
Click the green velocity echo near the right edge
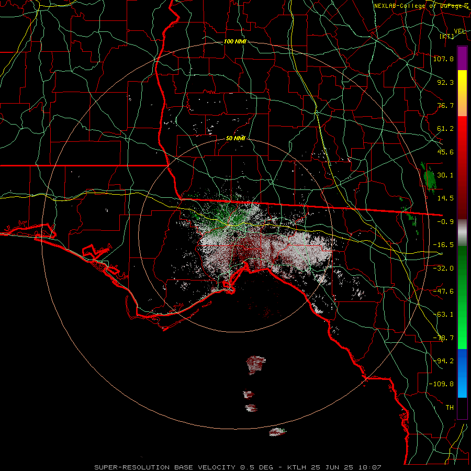pos(429,178)
